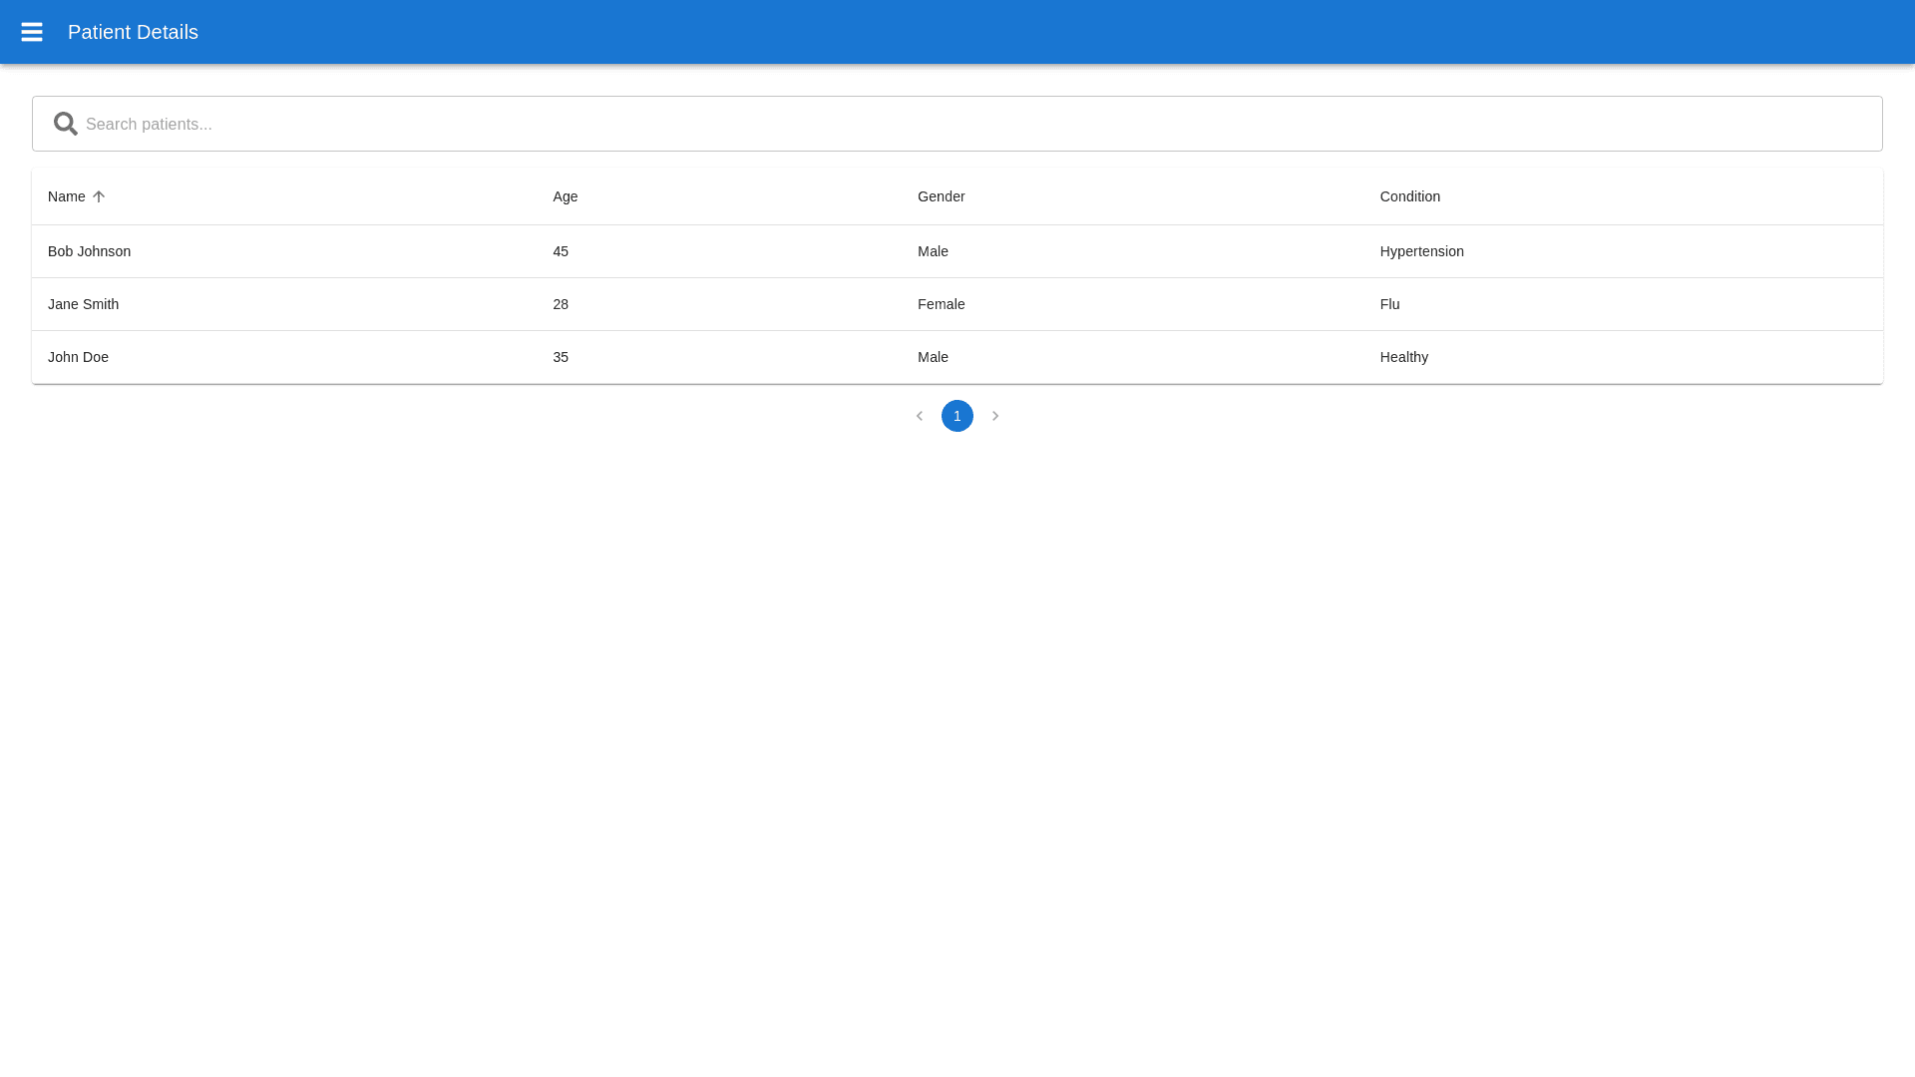The image size is (1915, 1077).
Task: Click the Healthy condition cell
Action: pos(1403,357)
